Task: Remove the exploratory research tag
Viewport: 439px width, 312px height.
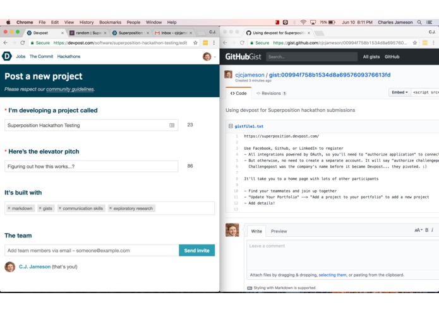Action: pos(111,208)
